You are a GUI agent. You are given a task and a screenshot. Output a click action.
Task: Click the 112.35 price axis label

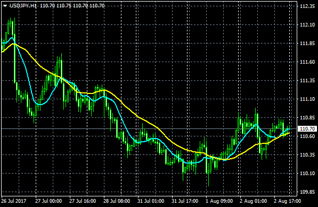tap(307, 6)
